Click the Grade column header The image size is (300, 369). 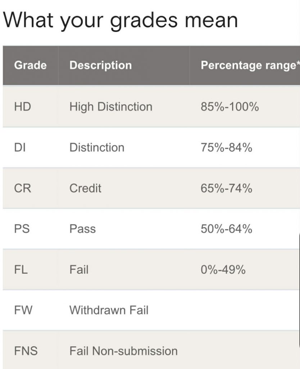click(30, 65)
